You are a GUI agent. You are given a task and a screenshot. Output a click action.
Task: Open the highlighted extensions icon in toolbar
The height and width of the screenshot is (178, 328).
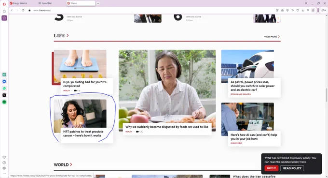pos(313,10)
